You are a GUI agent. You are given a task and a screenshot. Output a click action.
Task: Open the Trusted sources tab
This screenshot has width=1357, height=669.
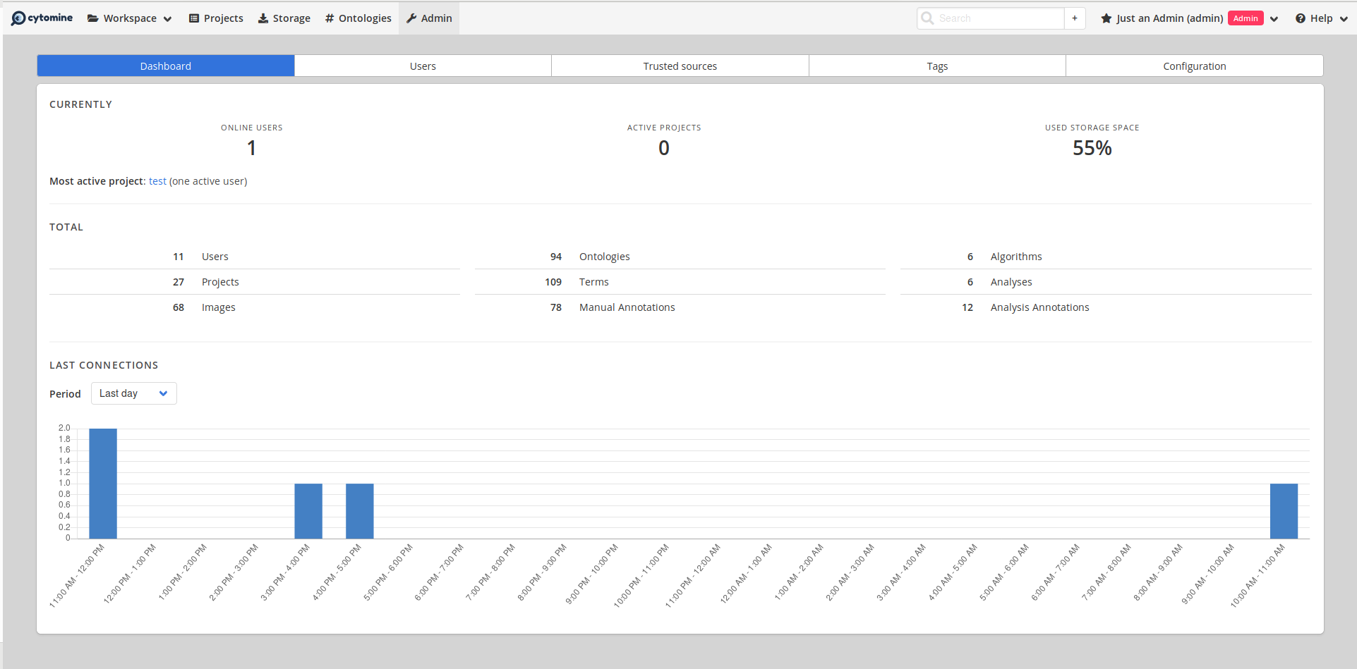[x=680, y=65]
